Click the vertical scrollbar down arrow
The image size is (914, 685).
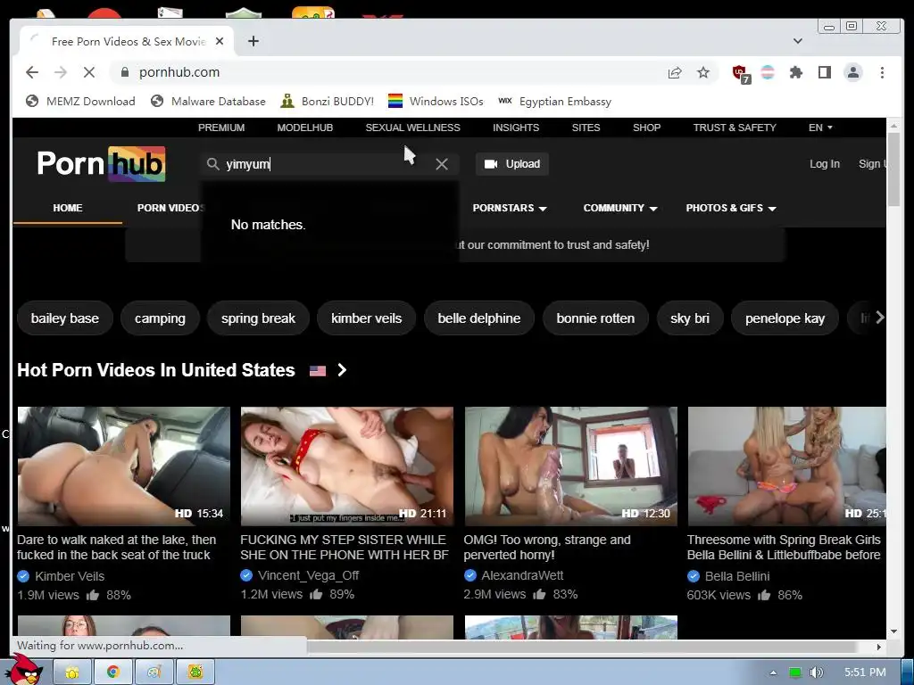pyautogui.click(x=893, y=631)
